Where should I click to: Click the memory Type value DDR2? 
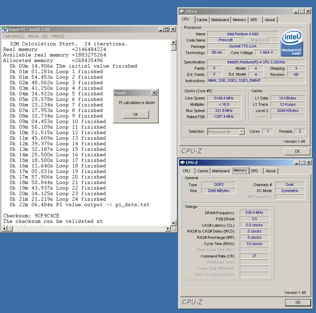219,184
